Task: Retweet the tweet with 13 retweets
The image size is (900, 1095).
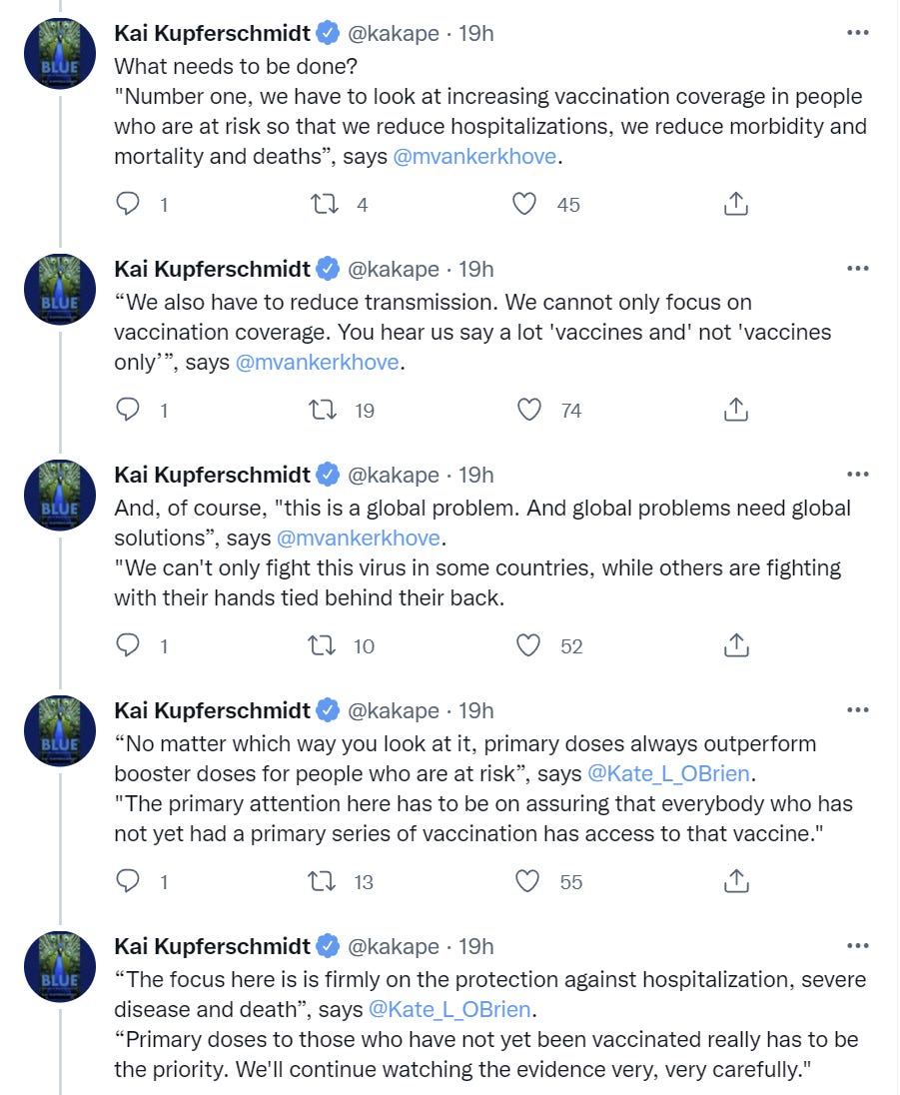Action: pos(325,881)
